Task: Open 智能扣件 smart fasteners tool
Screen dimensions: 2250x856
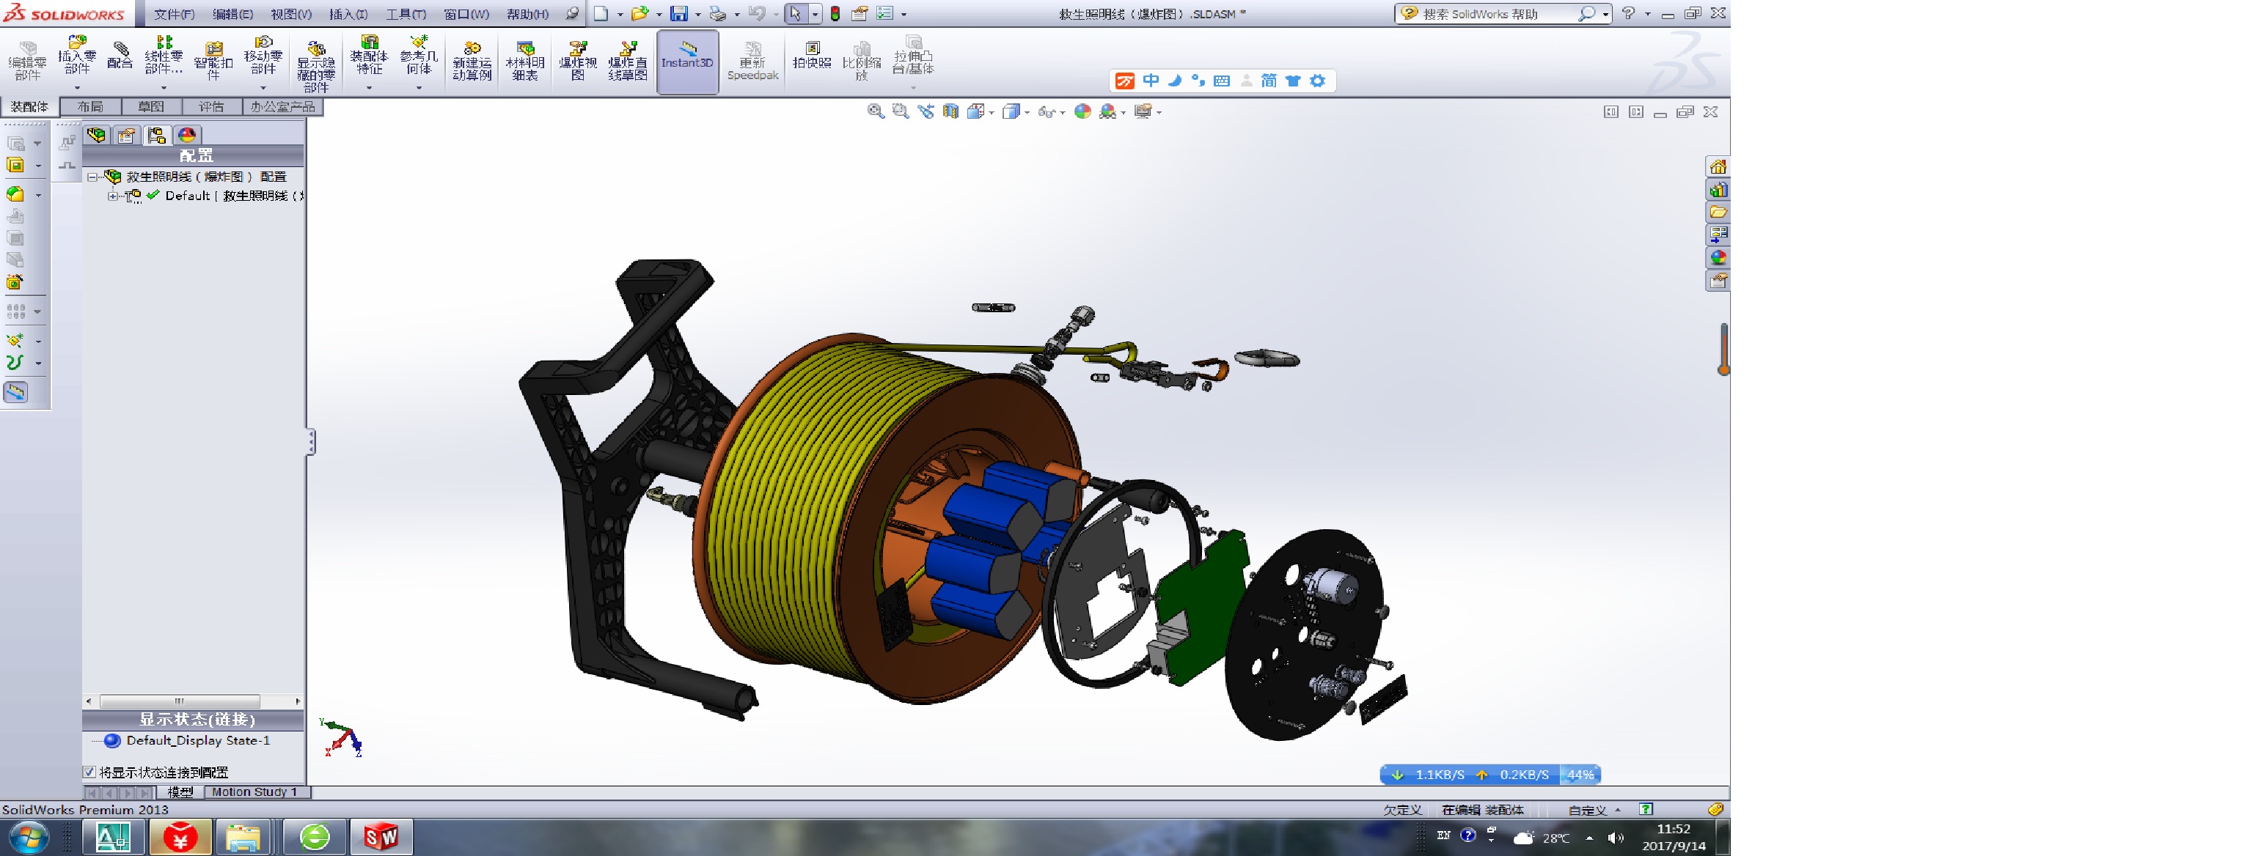Action: [213, 59]
